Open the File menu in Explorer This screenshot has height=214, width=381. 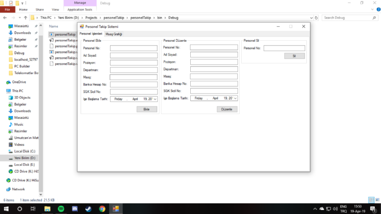8,10
